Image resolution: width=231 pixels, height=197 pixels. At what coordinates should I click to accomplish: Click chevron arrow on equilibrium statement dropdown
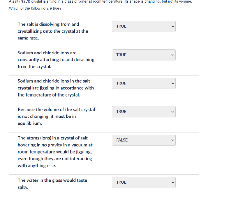tap(173, 112)
